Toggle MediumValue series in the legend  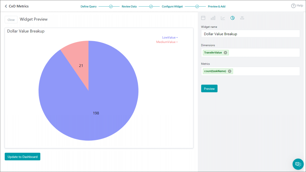[166, 42]
